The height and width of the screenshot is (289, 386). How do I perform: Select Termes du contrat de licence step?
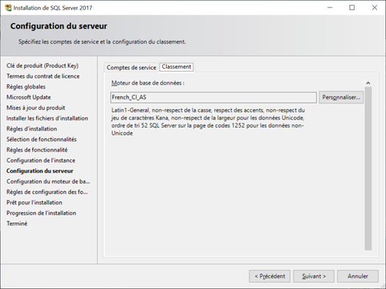click(43, 76)
